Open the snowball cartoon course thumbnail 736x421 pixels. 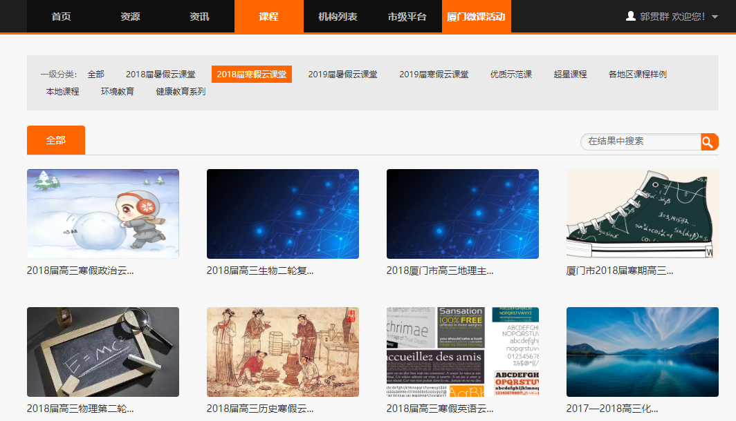[x=103, y=213]
